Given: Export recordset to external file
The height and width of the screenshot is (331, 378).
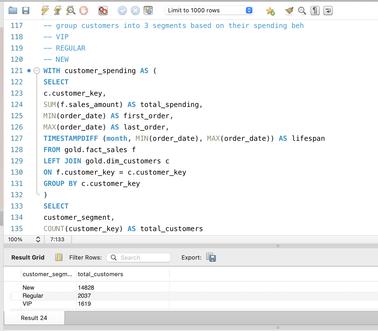Looking at the screenshot, I should (x=211, y=257).
